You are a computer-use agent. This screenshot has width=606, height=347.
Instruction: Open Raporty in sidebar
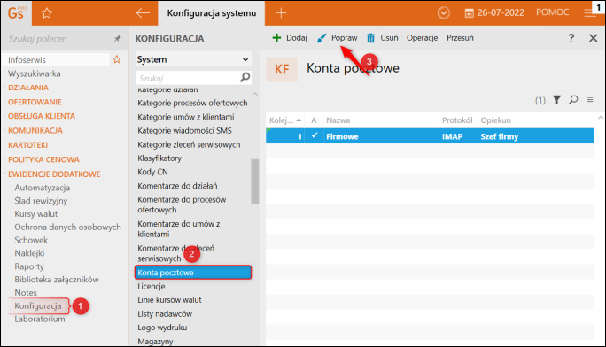pos(29,266)
